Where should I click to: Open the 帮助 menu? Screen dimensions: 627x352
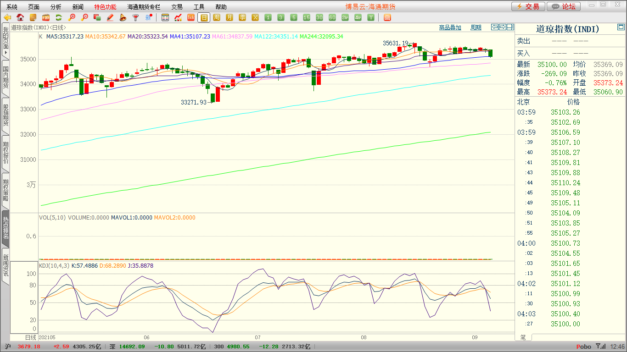coord(221,7)
